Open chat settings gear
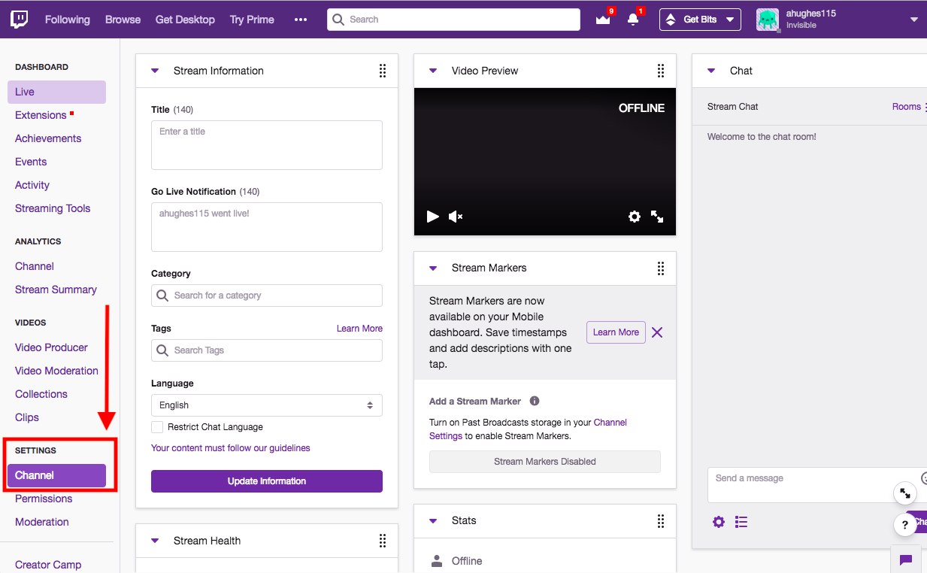The width and height of the screenshot is (927, 573). click(719, 522)
